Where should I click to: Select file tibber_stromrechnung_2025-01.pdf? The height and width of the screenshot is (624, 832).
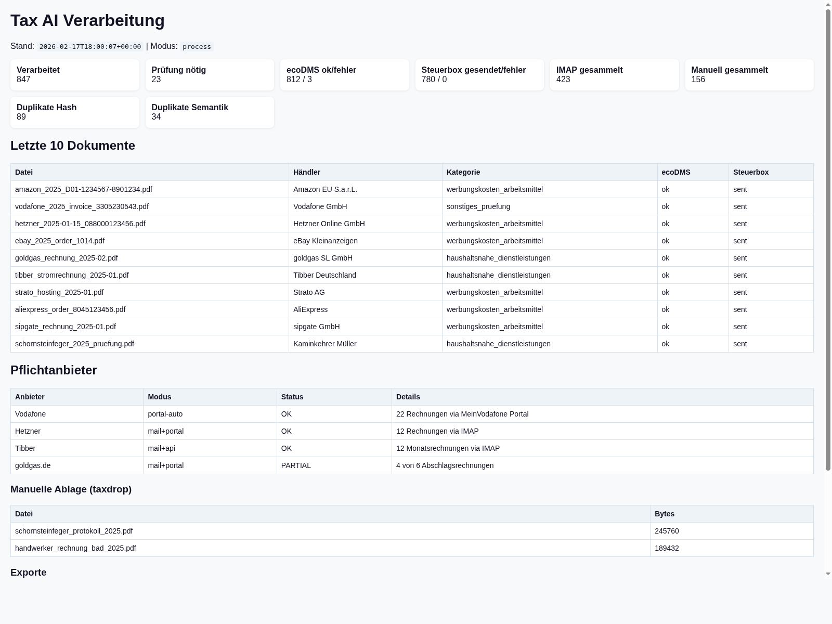[x=72, y=275]
